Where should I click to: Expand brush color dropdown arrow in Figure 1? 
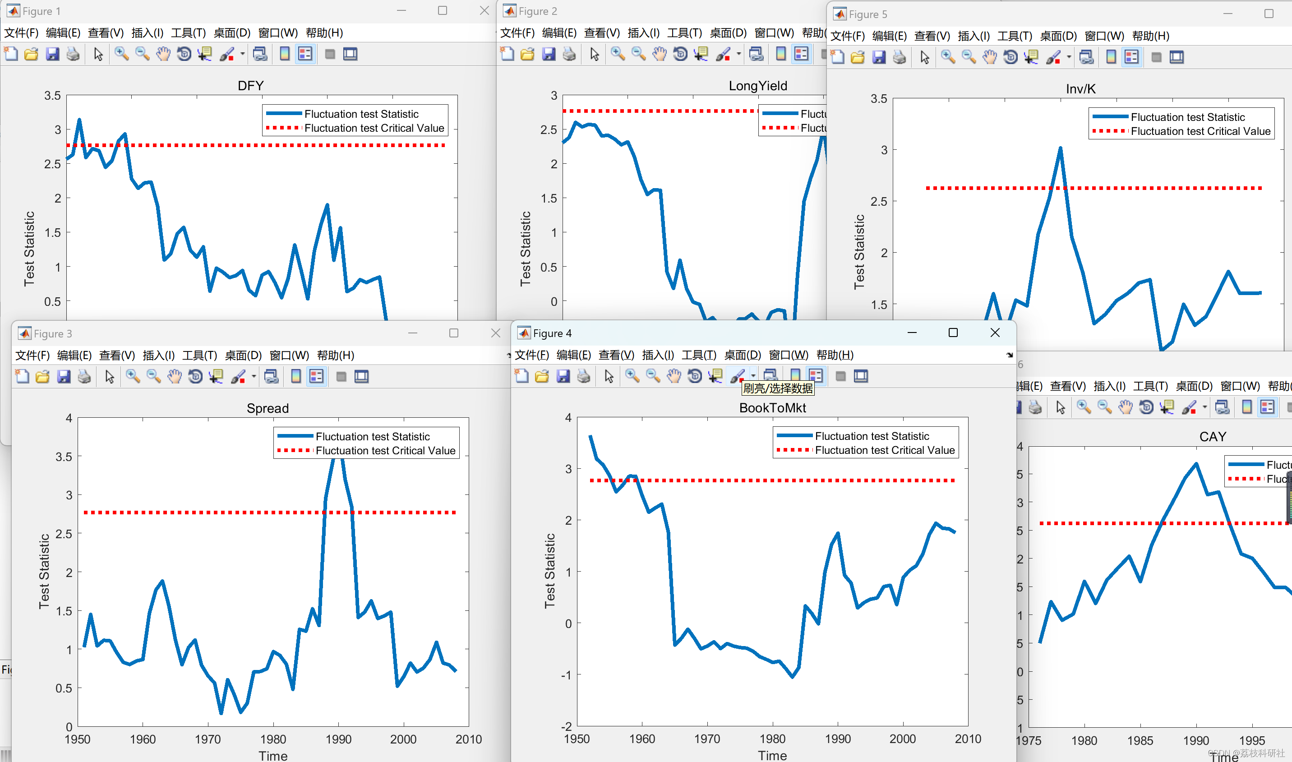242,54
